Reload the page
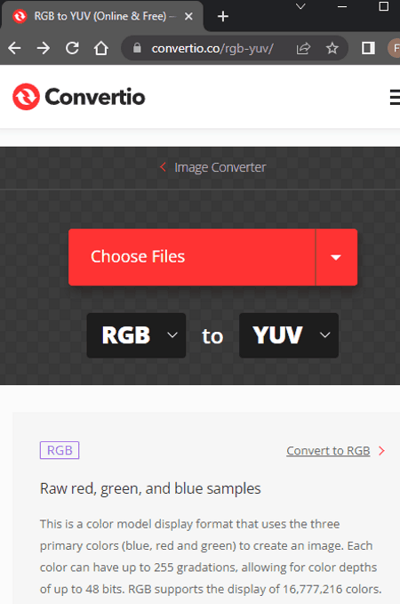Viewport: 400px width, 604px height. [72, 48]
